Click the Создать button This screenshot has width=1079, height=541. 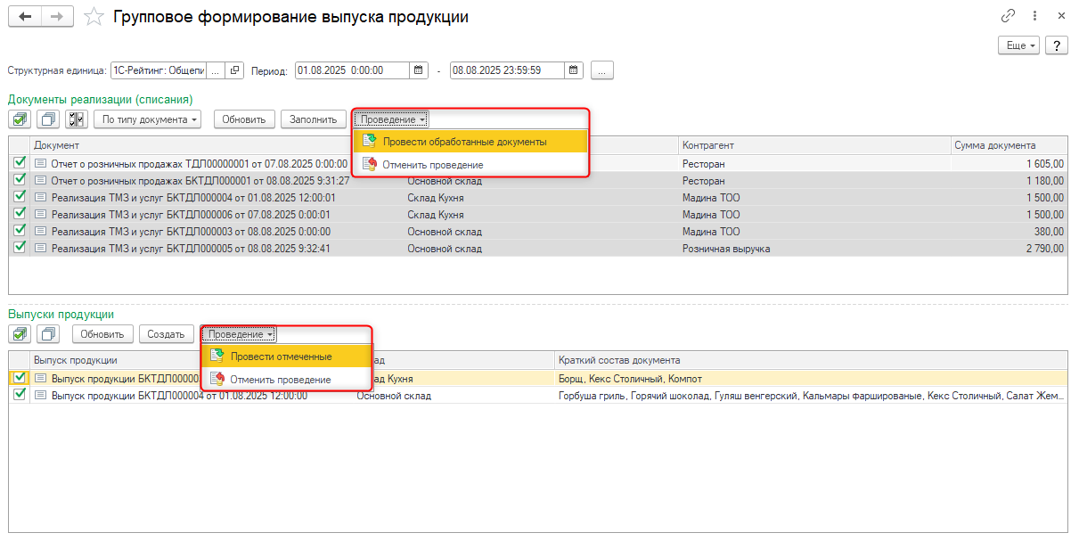(166, 333)
